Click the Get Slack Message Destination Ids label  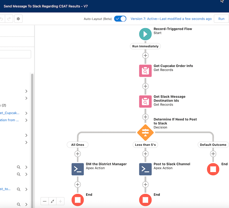(x=169, y=99)
